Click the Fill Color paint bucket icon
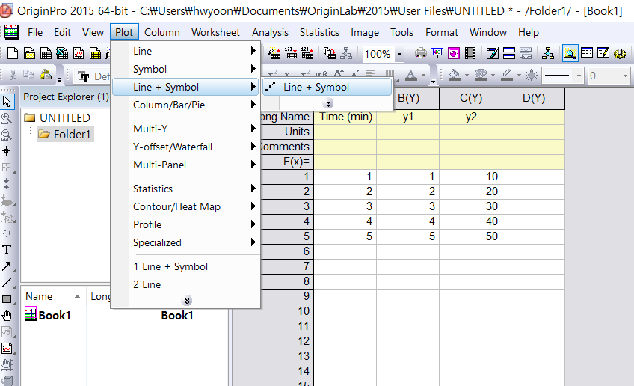The height and width of the screenshot is (386, 634). pyautogui.click(x=455, y=75)
